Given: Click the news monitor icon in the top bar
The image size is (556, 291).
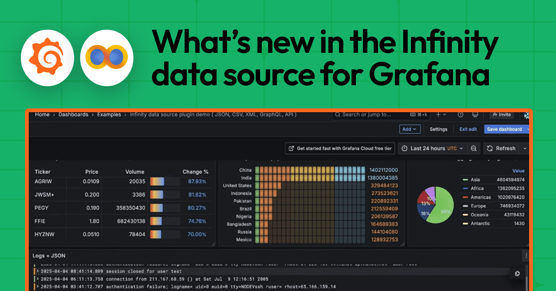Looking at the screenshot, I should [x=475, y=115].
